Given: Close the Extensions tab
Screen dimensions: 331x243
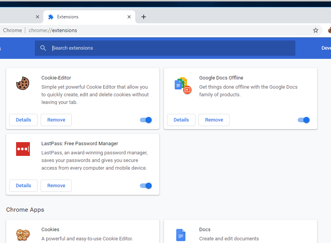Looking at the screenshot, I should [x=129, y=17].
